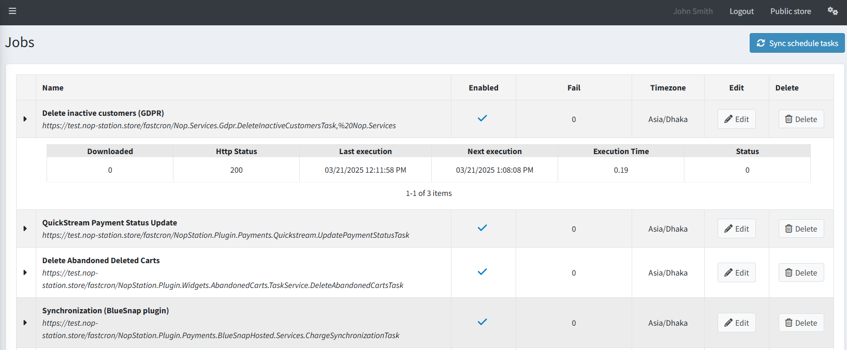Open the hamburger sidebar menu

[x=12, y=11]
